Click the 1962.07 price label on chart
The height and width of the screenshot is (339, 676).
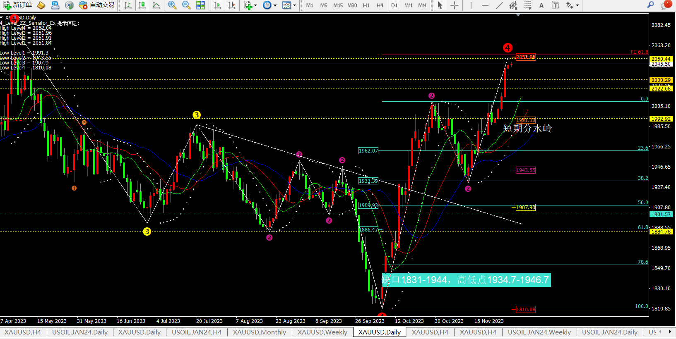368,151
